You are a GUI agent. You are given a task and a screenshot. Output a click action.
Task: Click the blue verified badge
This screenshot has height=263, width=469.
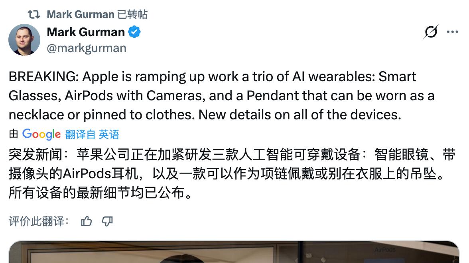(134, 32)
